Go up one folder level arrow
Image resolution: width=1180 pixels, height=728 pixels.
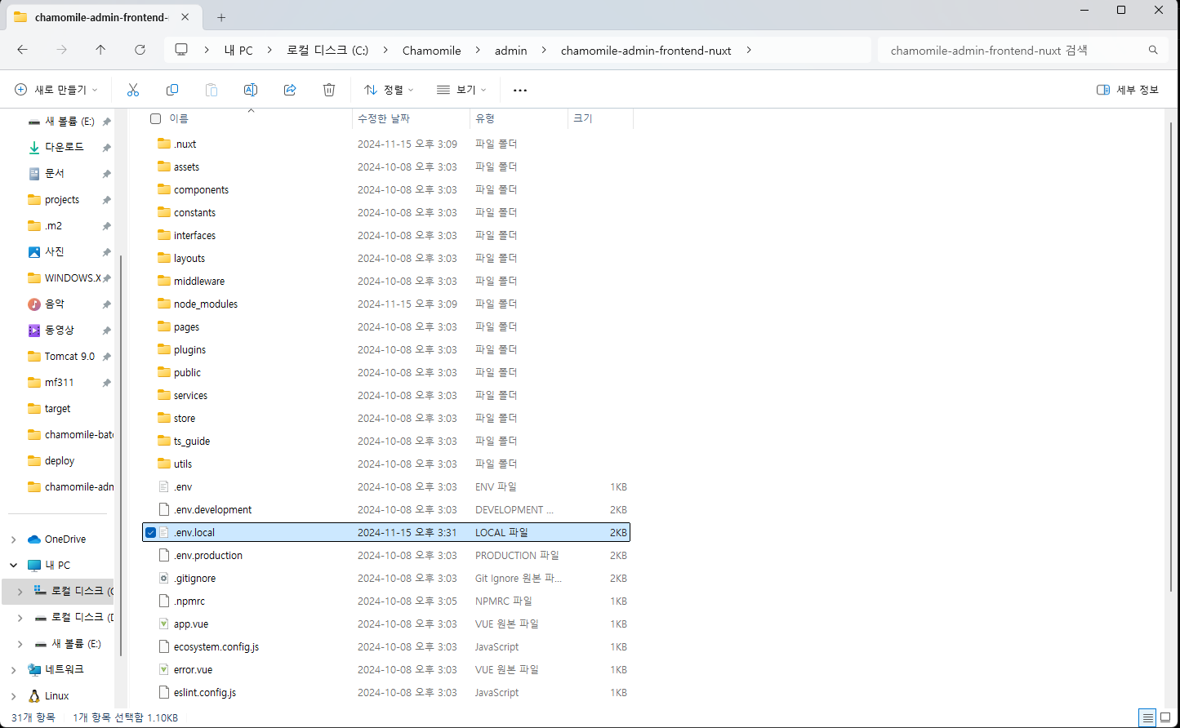[100, 50]
